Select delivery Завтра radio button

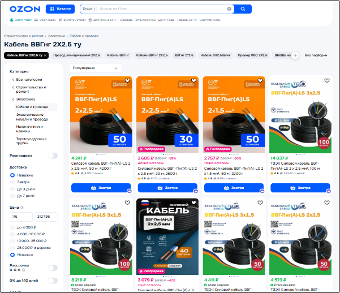click(12, 182)
